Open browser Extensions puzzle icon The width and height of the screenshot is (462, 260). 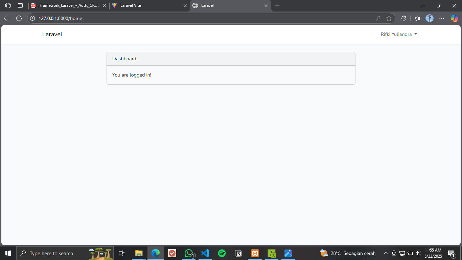click(403, 18)
